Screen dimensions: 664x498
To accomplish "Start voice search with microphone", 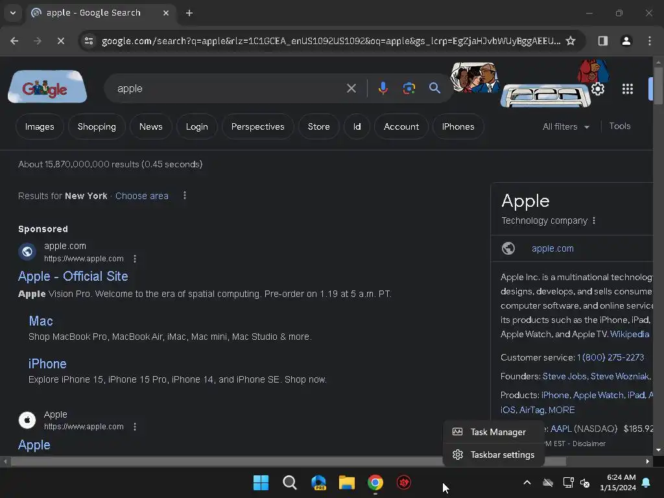I will [x=383, y=88].
